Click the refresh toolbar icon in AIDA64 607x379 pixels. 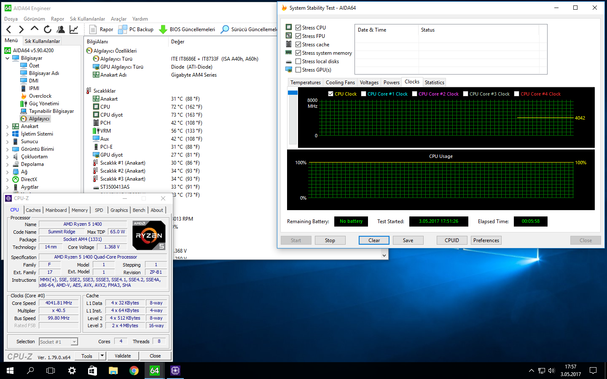(x=48, y=29)
